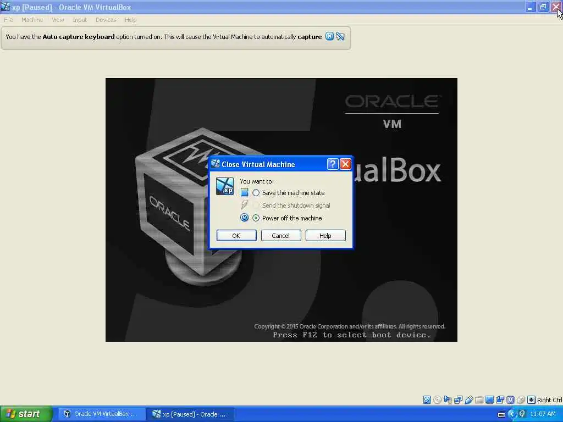Click the display status bar icon
Image resolution: width=563 pixels, height=422 pixels.
489,400
